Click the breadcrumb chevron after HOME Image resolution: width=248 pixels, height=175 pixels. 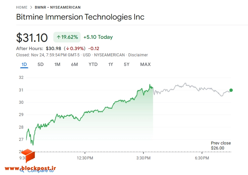pos(31,7)
